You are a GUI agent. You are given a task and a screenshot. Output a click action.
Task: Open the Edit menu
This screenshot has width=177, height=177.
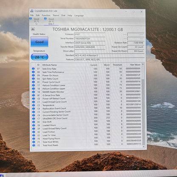point(37,15)
